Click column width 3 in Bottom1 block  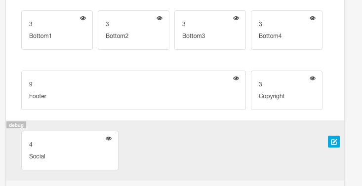tap(31, 24)
